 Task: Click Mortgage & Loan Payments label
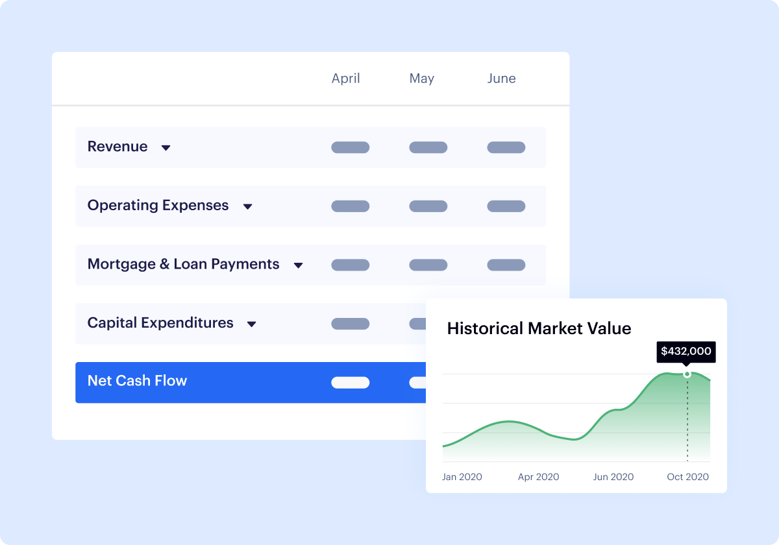(184, 264)
